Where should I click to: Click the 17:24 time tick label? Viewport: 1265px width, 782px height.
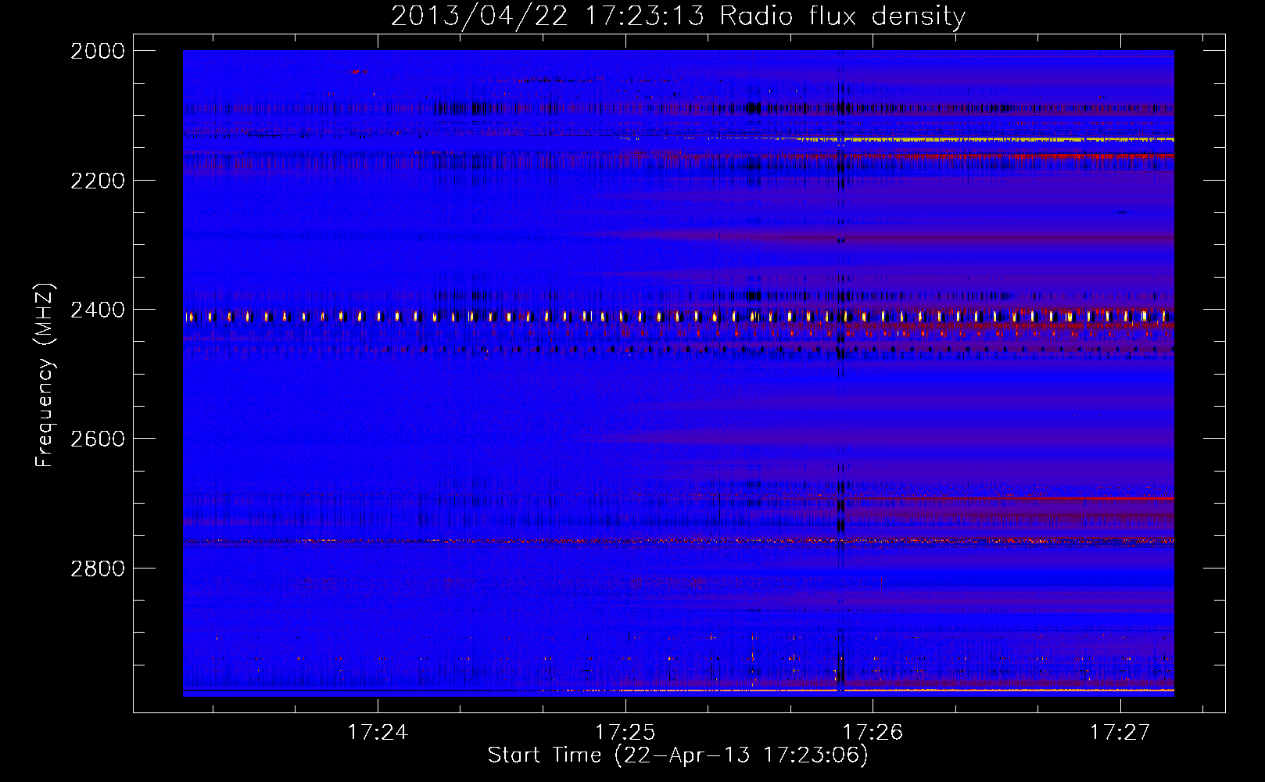[378, 732]
